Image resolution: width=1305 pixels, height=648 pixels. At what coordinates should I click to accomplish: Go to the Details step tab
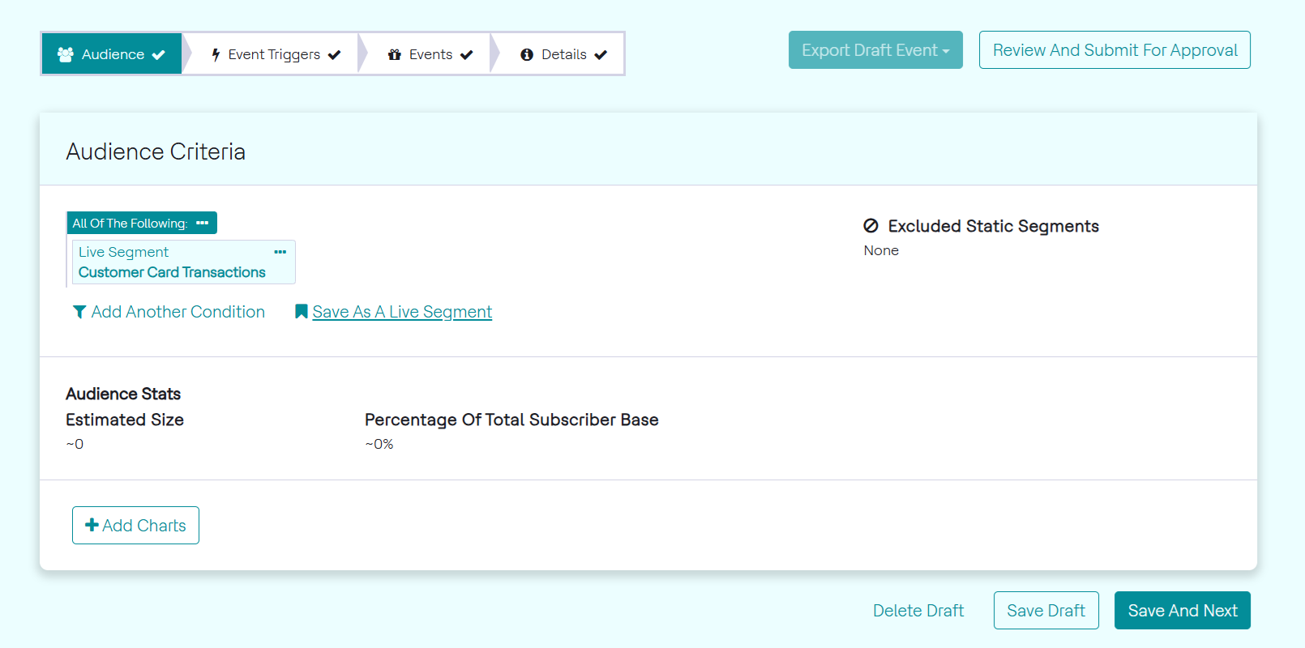click(563, 54)
